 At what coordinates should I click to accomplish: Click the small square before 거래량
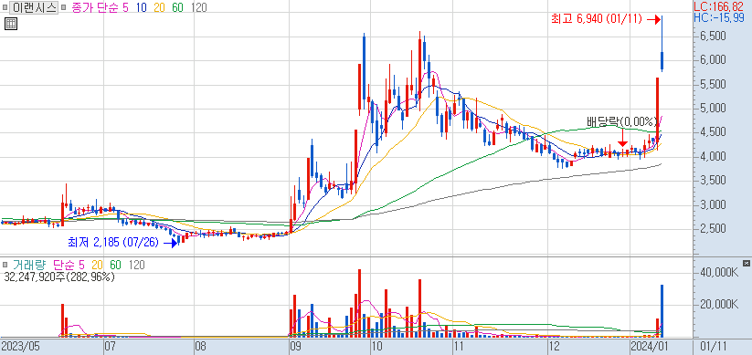[5, 265]
